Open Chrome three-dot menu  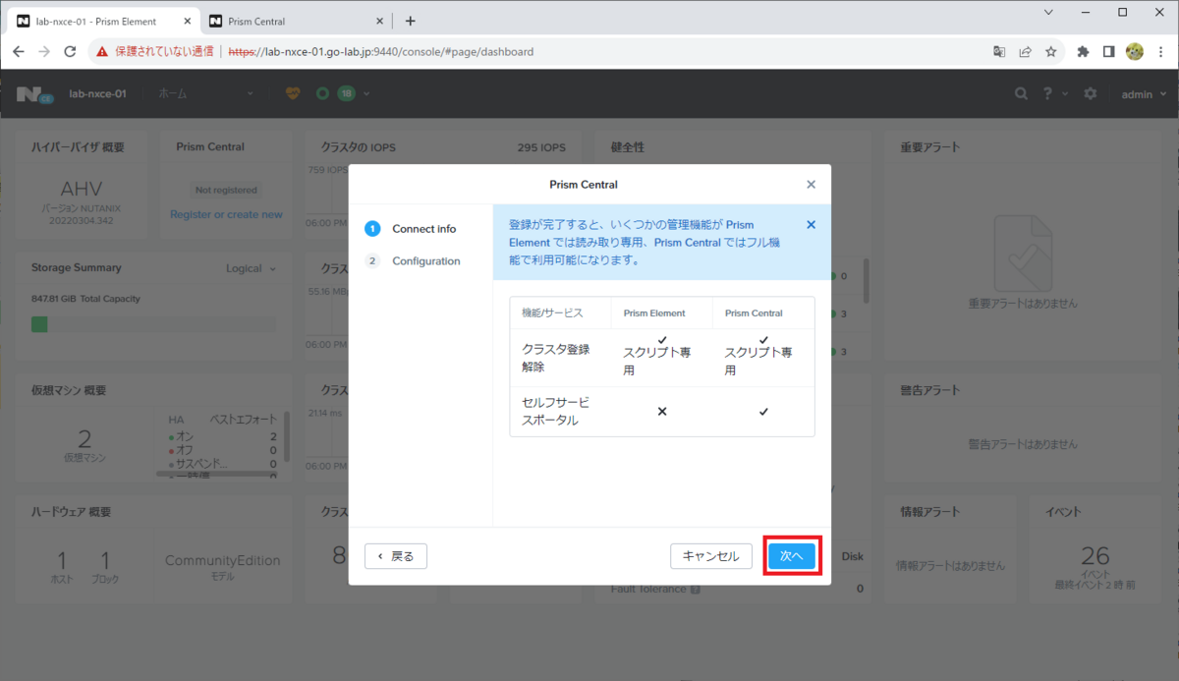click(1160, 51)
